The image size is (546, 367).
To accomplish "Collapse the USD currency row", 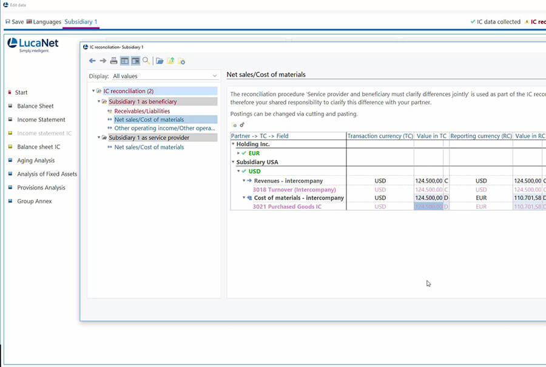I will tap(238, 171).
